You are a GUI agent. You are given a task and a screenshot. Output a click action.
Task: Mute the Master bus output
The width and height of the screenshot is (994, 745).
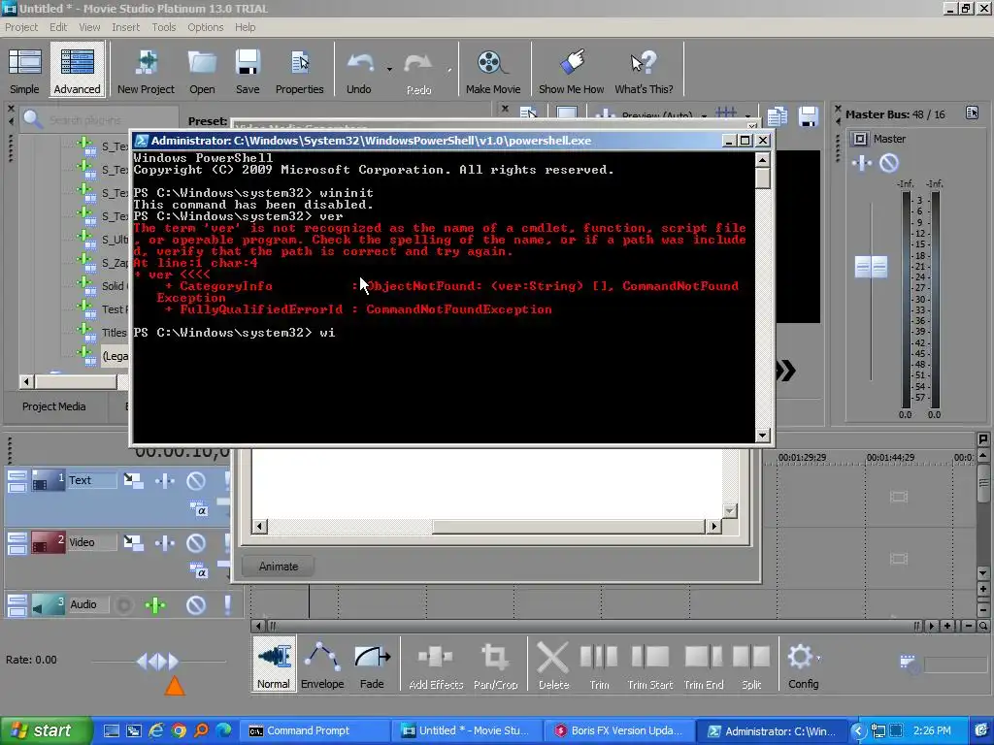tap(889, 163)
